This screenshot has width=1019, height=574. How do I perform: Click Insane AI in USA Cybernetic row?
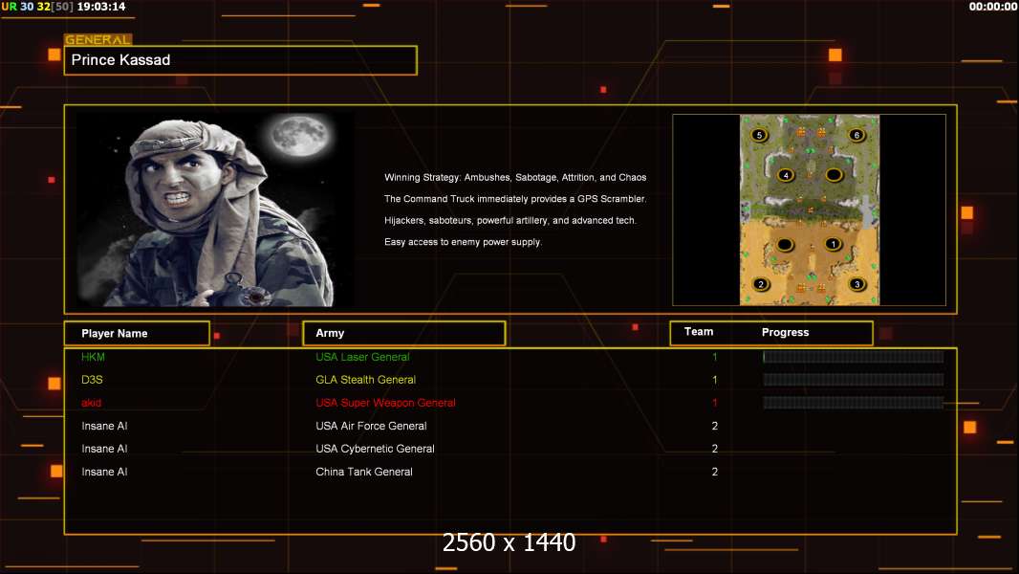point(104,449)
